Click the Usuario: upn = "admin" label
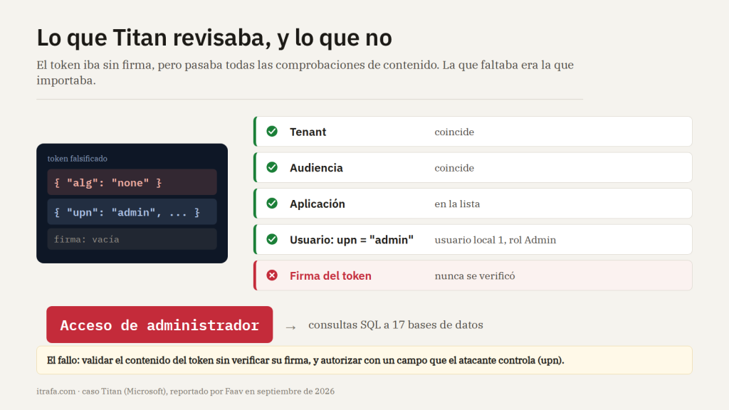Image resolution: width=729 pixels, height=410 pixels. coord(352,240)
